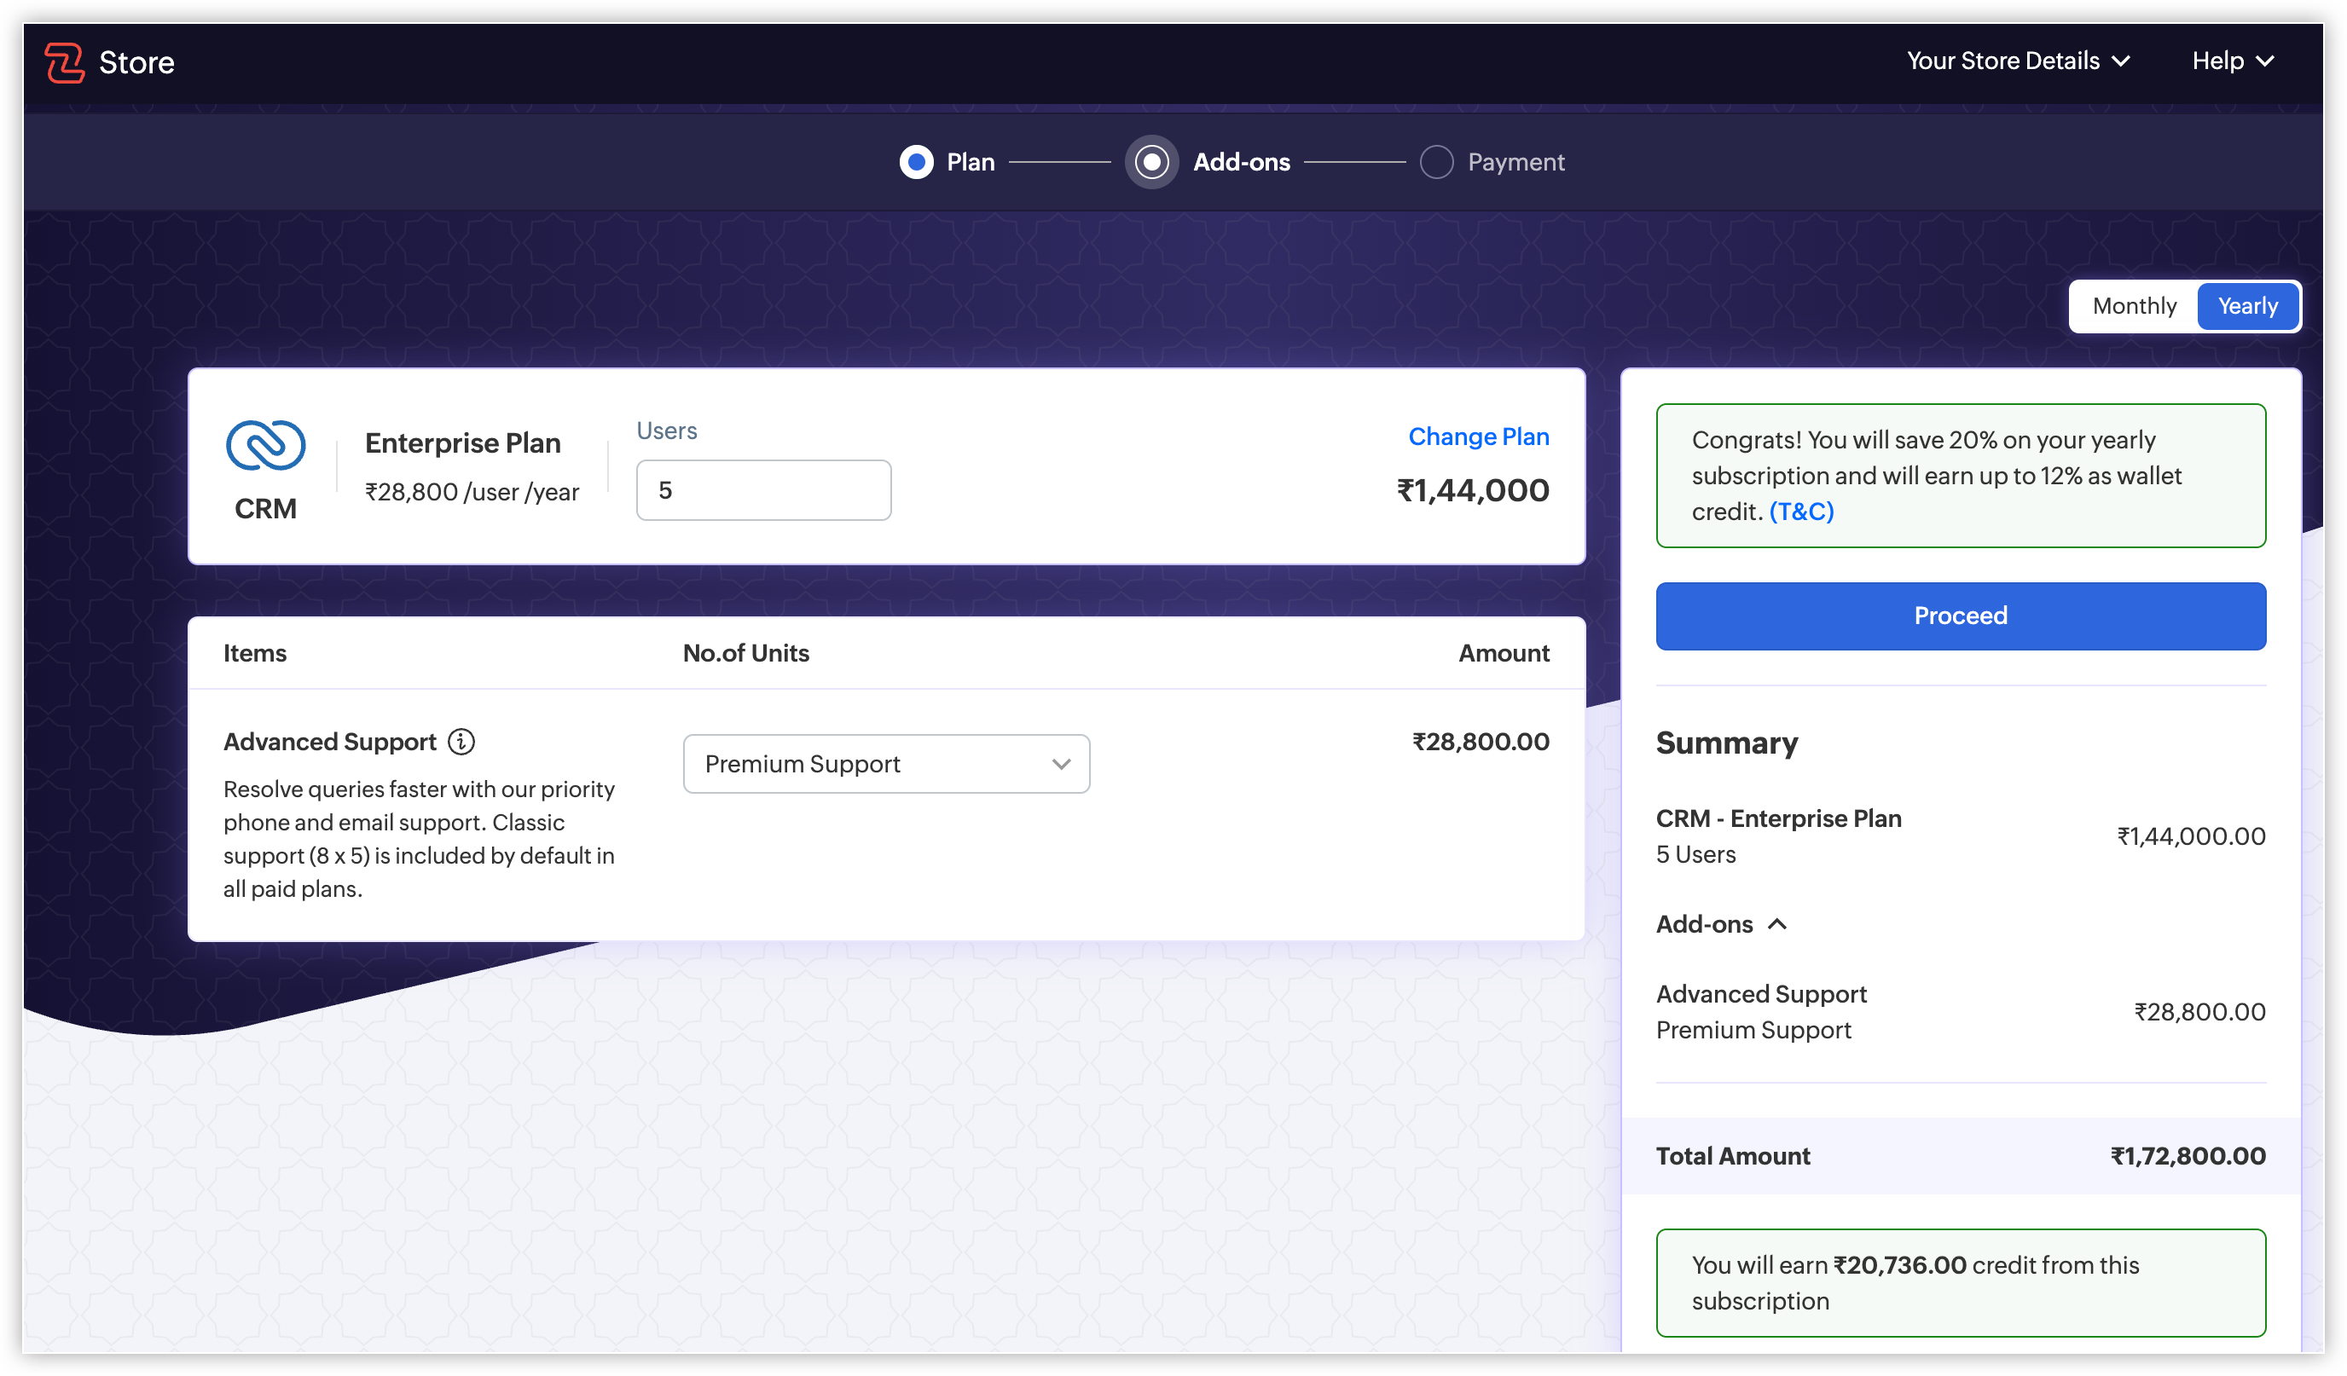Select the Payment step radio circle
2347x1376 pixels.
(1436, 162)
